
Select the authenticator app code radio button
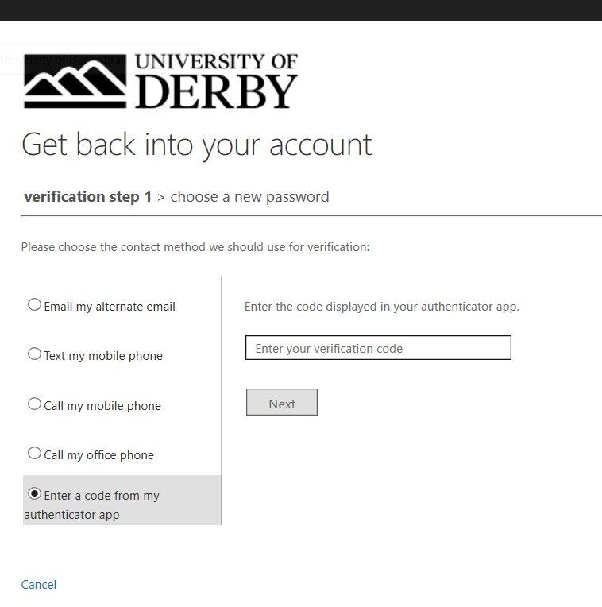pos(34,494)
